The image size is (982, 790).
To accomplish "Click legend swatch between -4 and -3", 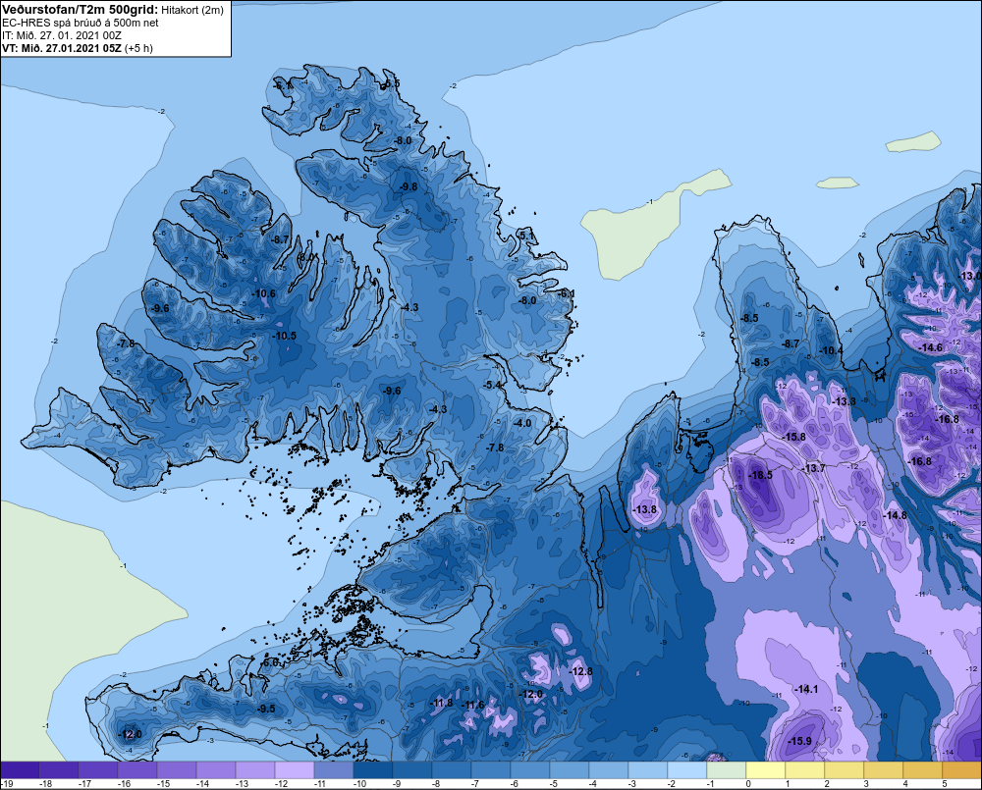I will (608, 770).
